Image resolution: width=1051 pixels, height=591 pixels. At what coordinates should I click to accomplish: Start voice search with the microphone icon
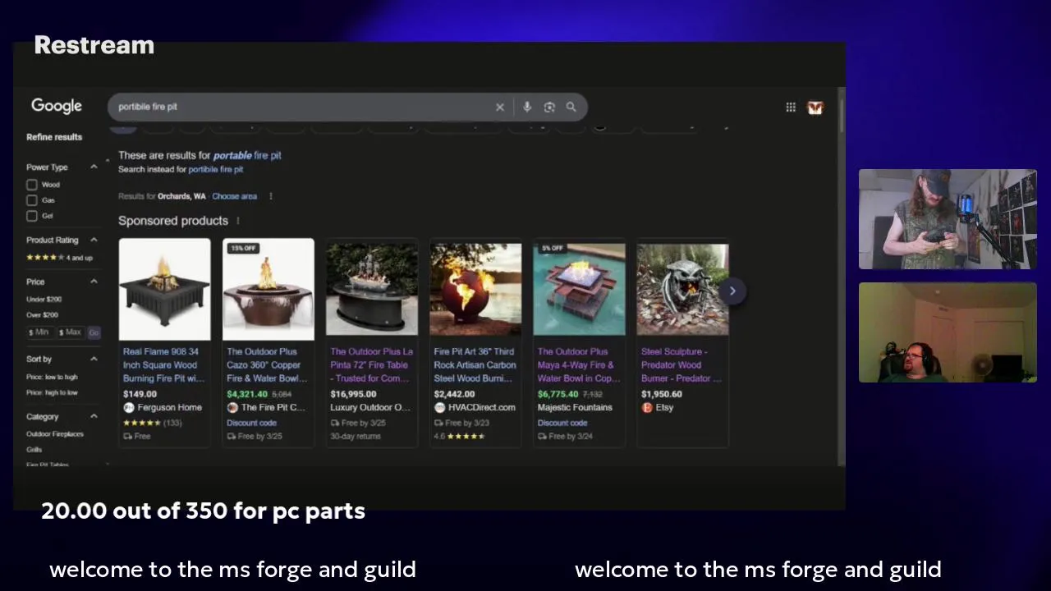point(527,107)
